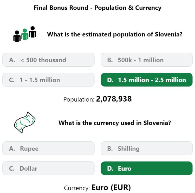Select the highlighted 1.5 million - 2.5 million answer
Image resolution: width=195 pixels, height=193 pixels.
(x=146, y=80)
